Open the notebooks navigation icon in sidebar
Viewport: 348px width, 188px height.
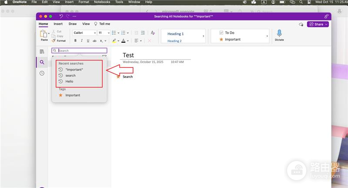click(x=42, y=51)
